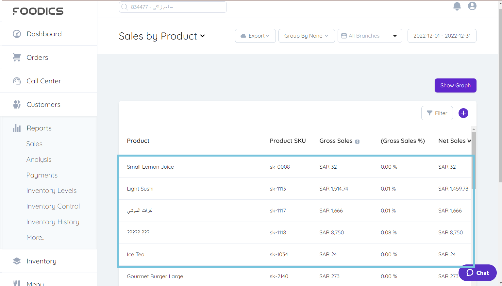Click the plus icon above the table
This screenshot has width=502, height=286.
tap(463, 113)
